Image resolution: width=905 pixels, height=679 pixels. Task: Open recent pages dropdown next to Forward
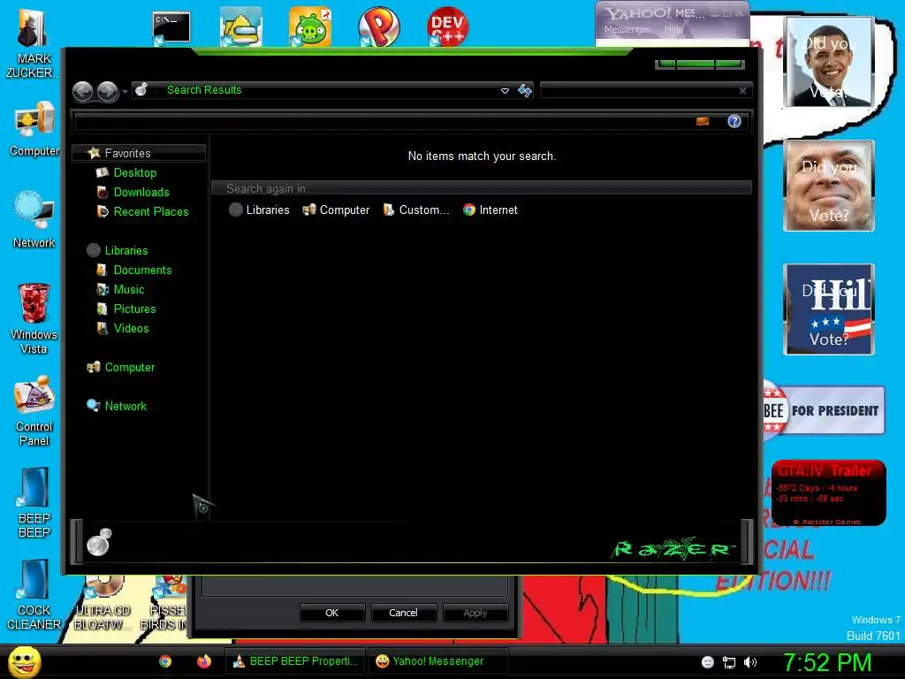coord(125,91)
